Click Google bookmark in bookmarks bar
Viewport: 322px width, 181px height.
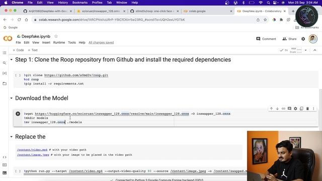click(11, 28)
